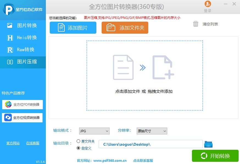The height and width of the screenshot is (164, 240).
Task: Click the V1.3.4 version label
Action: click(x=40, y=162)
